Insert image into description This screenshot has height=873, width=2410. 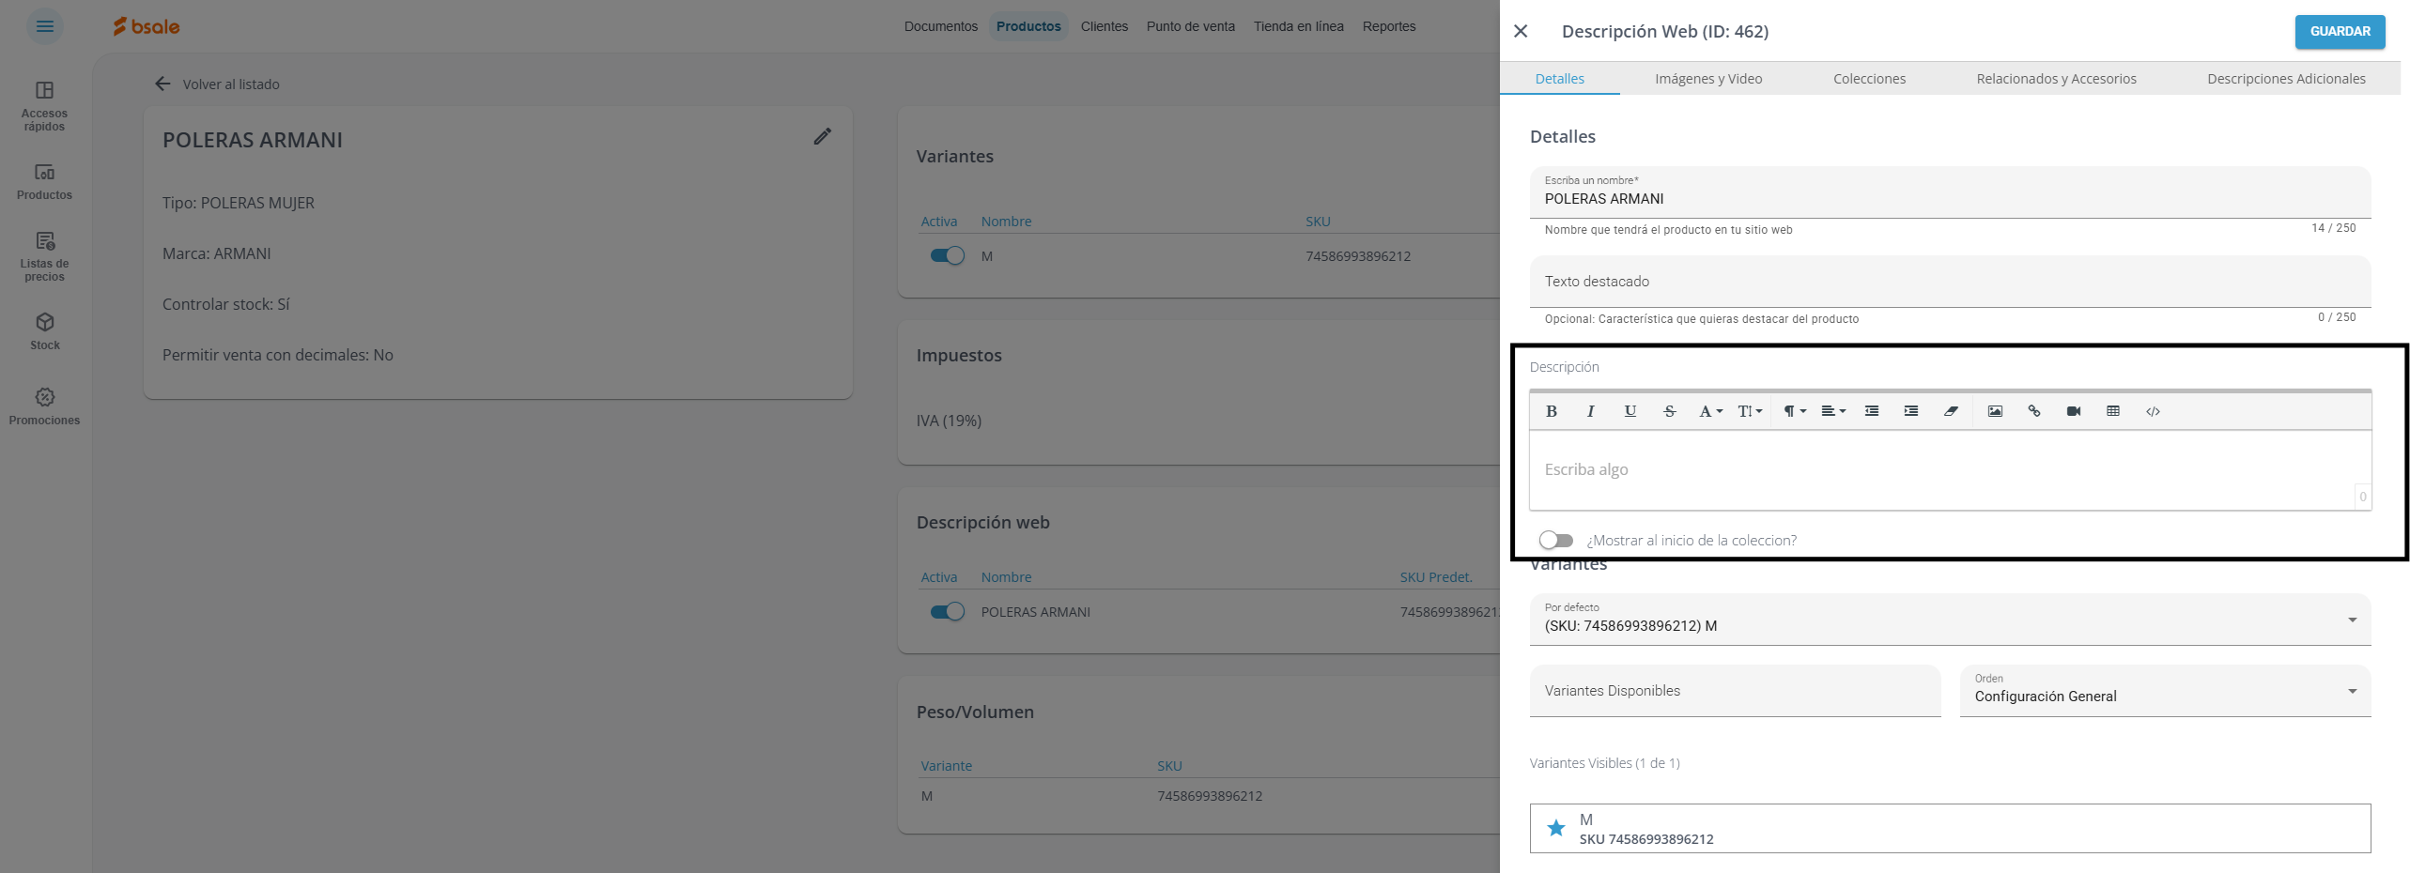tap(1995, 411)
